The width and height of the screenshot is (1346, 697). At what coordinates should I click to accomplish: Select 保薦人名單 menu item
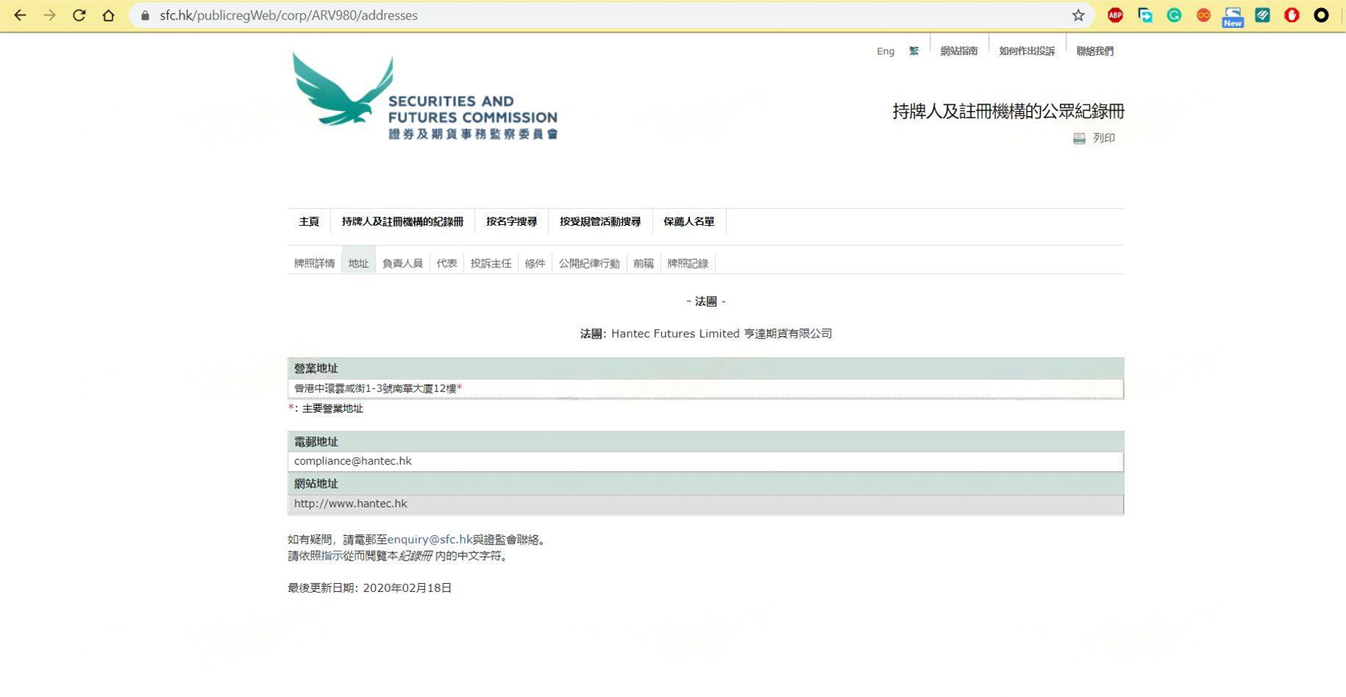pyautogui.click(x=688, y=221)
